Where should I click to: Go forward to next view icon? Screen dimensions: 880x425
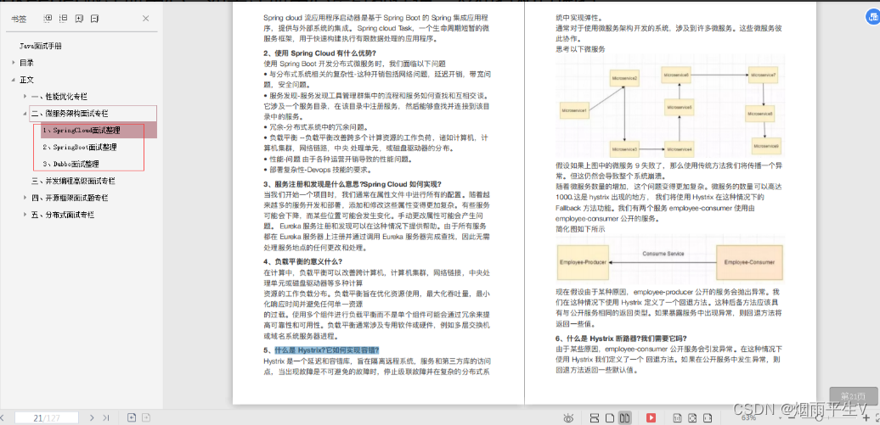[x=145, y=417]
